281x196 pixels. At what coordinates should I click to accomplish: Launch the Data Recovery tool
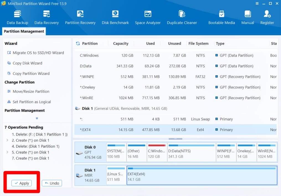47,17
